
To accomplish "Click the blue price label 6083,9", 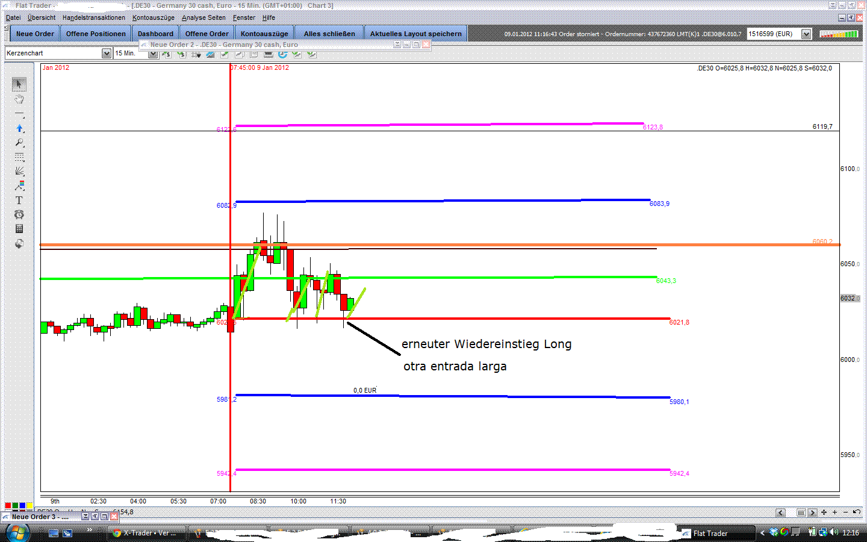I will point(659,204).
